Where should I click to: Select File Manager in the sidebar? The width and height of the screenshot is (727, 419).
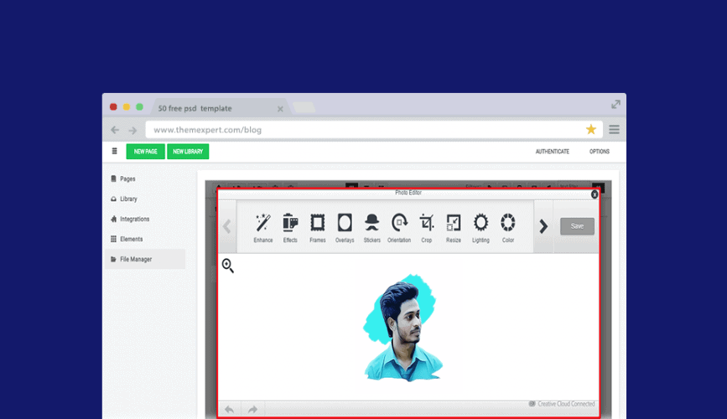tap(145, 259)
